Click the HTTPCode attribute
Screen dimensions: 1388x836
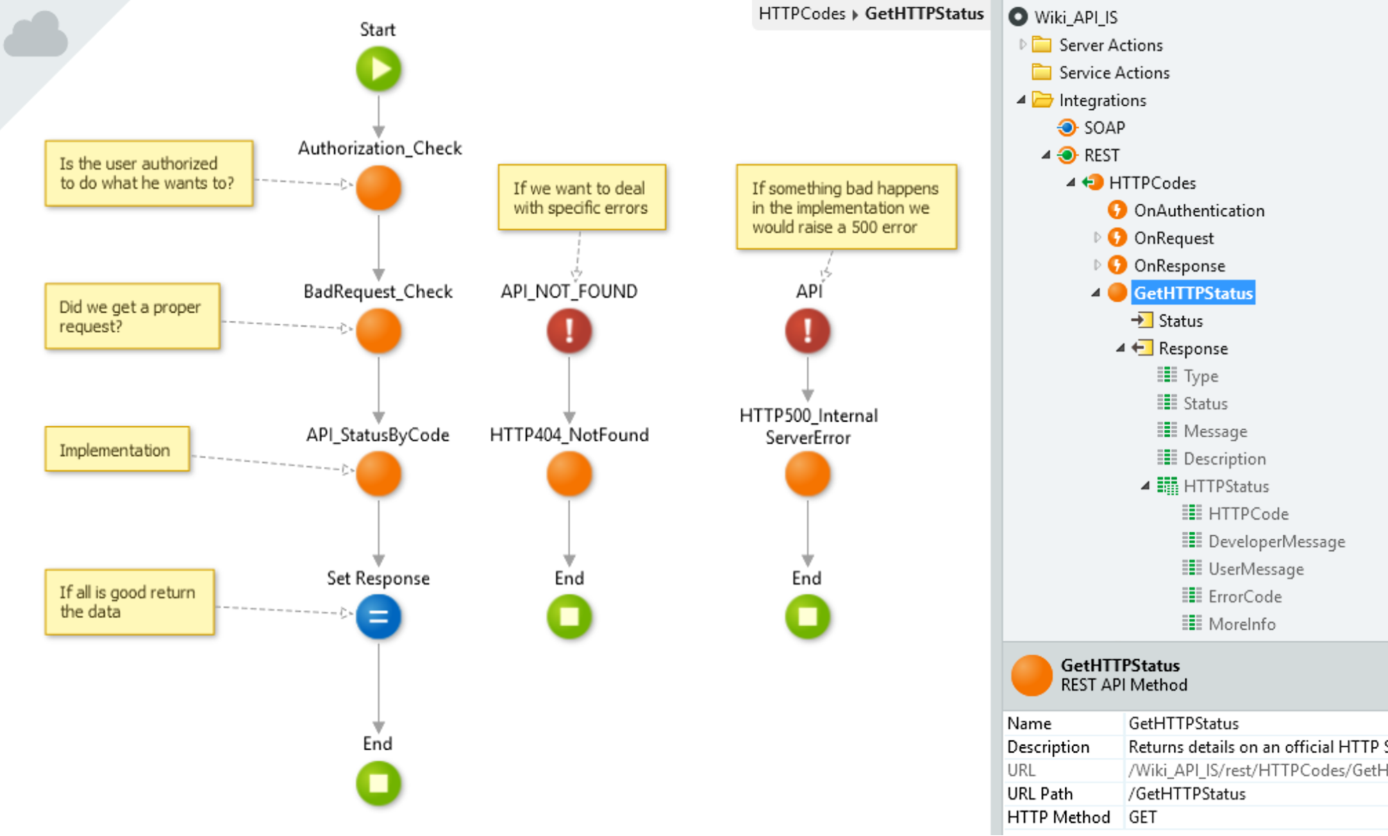1235,513
